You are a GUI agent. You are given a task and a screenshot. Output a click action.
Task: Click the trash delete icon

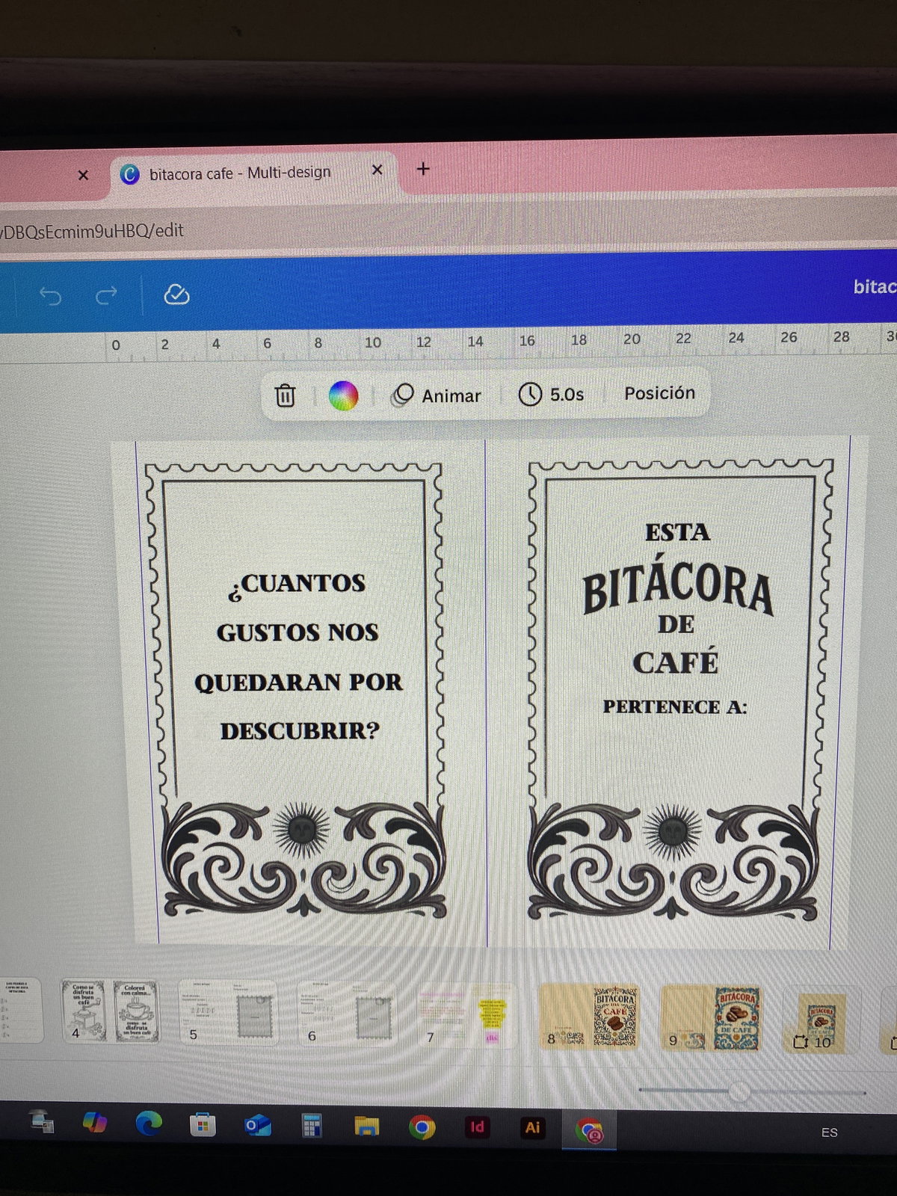tap(285, 395)
